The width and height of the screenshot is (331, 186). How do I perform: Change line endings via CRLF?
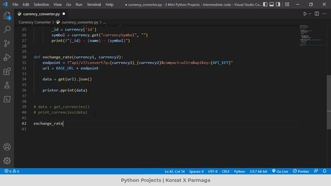[225, 172]
